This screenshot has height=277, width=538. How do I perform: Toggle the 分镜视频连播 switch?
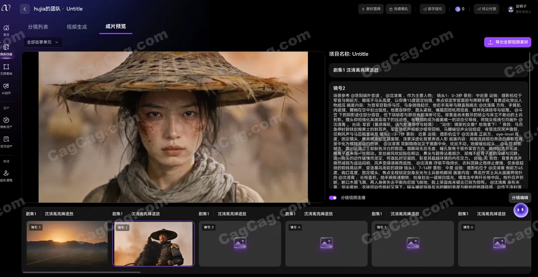coord(333,198)
